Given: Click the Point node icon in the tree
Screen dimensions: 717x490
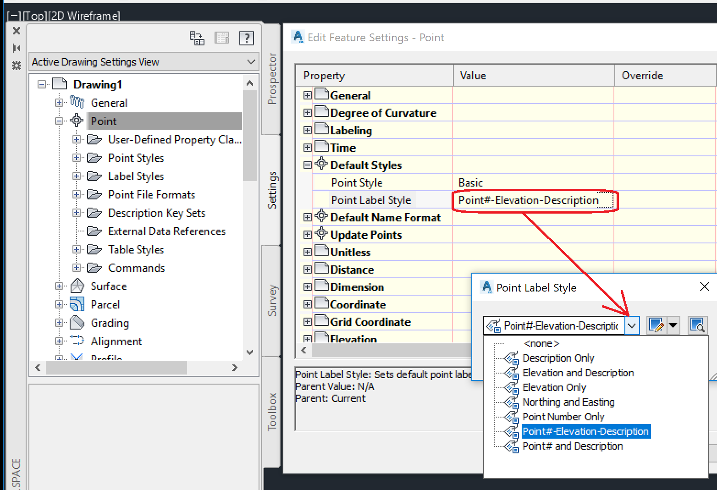Looking at the screenshot, I should (x=77, y=121).
